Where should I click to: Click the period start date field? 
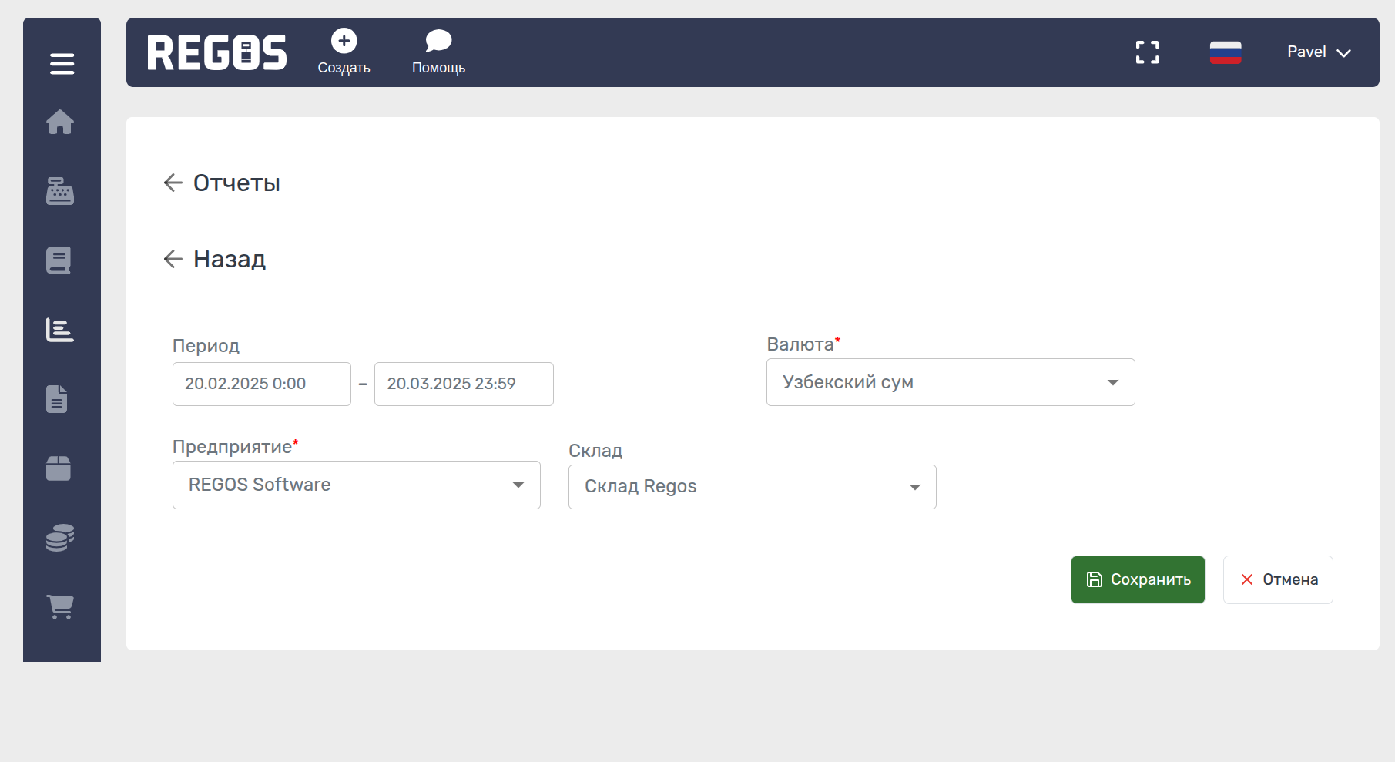(261, 384)
